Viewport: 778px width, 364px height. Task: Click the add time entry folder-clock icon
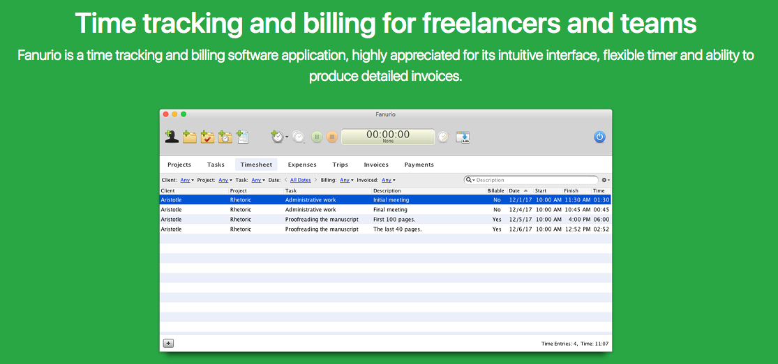pos(225,137)
